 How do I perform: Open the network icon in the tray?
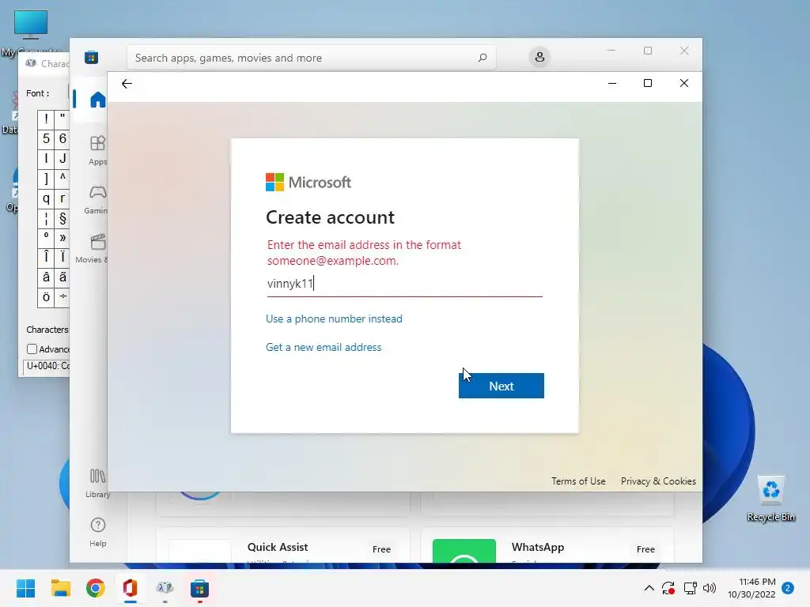(x=690, y=588)
